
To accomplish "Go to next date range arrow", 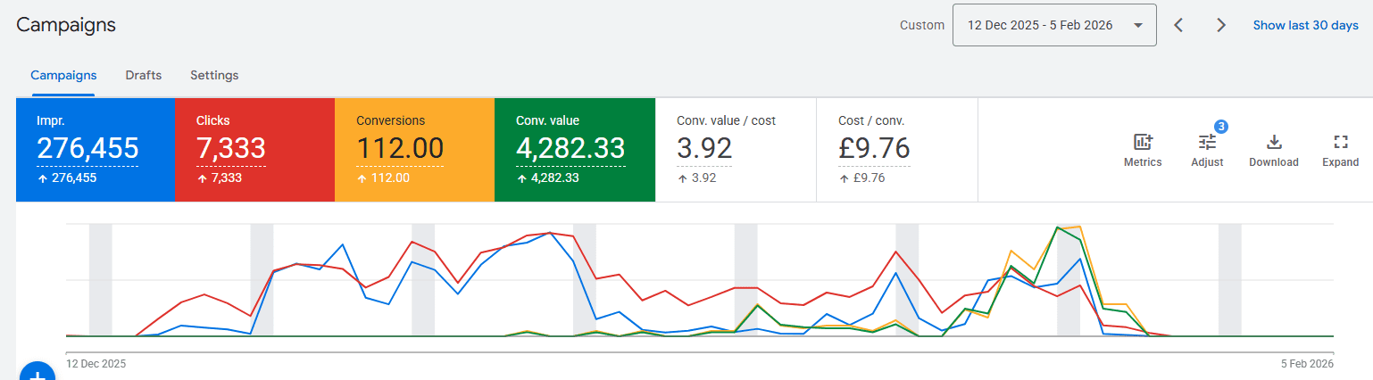I will click(1221, 25).
